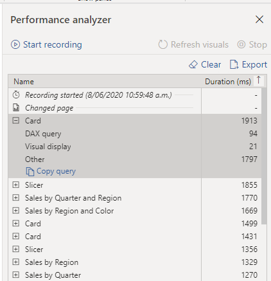Expand the Slicer row with 1356 ms
The width and height of the screenshot is (271, 281).
click(16, 249)
